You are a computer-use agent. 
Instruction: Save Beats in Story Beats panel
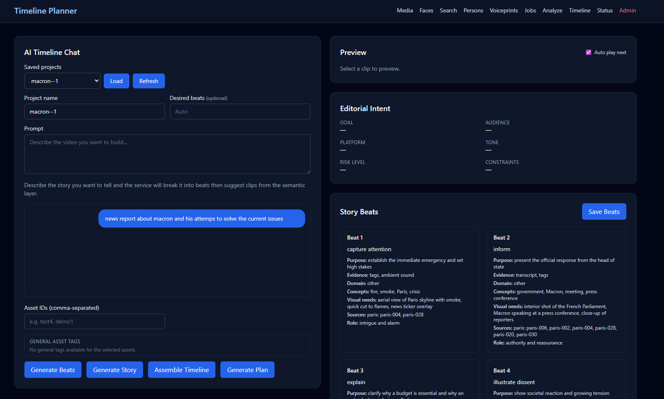604,211
